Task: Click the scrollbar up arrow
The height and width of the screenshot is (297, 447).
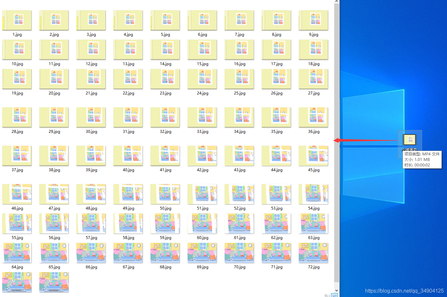Action: pos(336,2)
